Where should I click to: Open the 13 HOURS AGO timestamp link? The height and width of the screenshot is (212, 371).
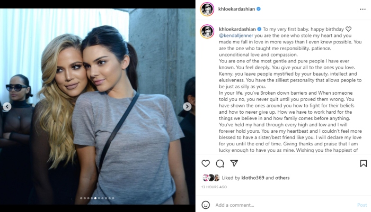(214, 187)
